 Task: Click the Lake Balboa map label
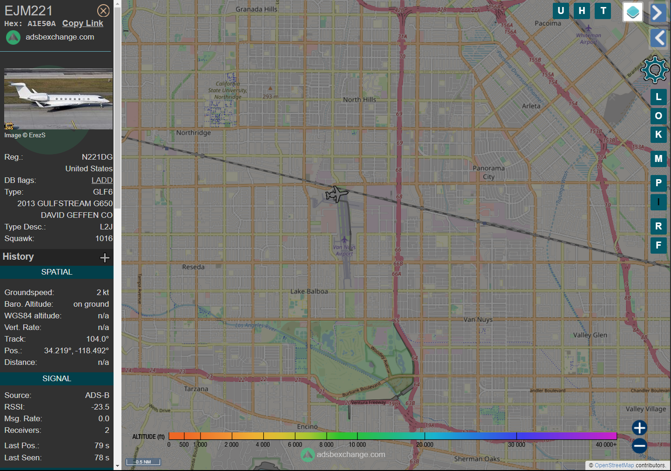pyautogui.click(x=309, y=291)
